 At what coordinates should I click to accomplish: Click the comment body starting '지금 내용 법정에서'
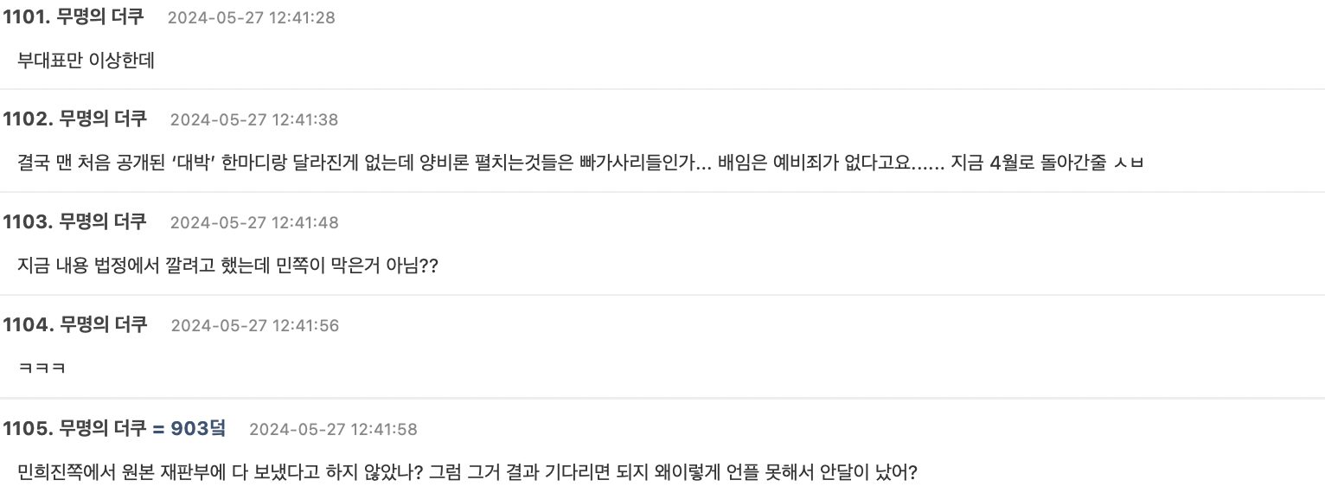(x=227, y=266)
